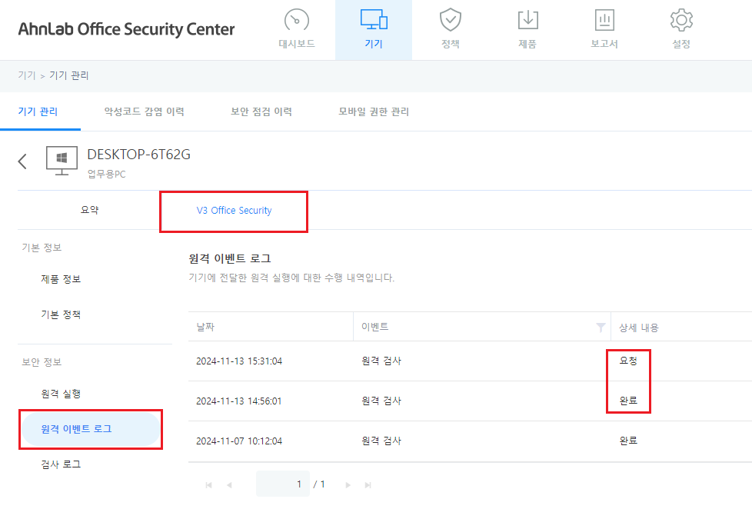Open 원격 실행 in the sidebar
Screen dimensions: 752x529
[x=61, y=394]
